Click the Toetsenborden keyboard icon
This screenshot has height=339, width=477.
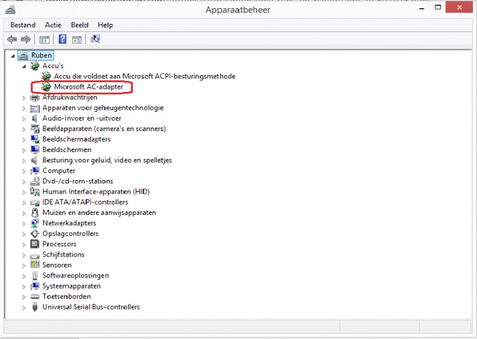35,296
